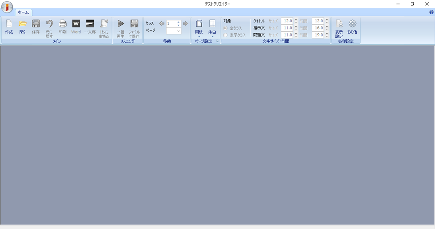Select the 表示クラス radio button
The width and height of the screenshot is (435, 229).
pos(226,35)
